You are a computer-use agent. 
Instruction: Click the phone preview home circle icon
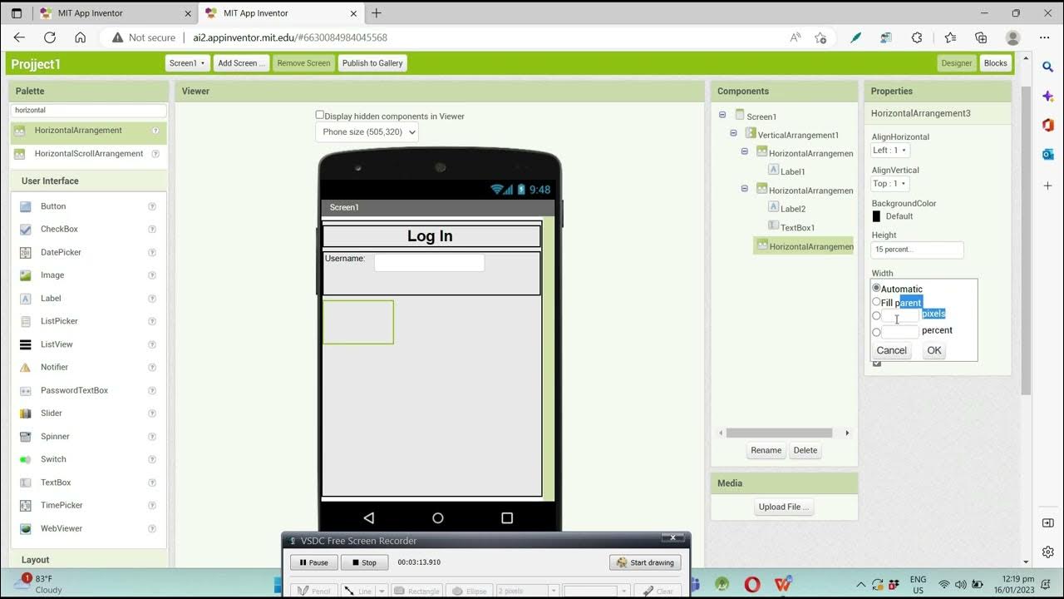point(438,517)
